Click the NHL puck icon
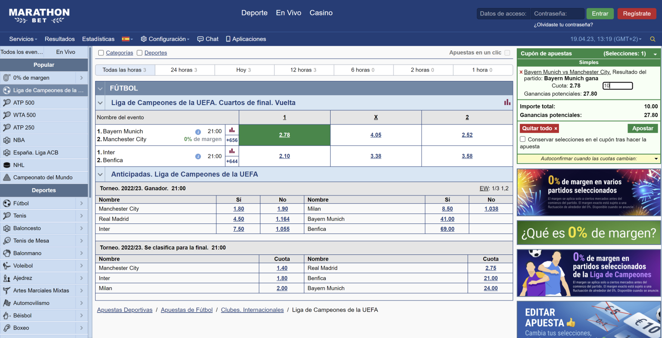The width and height of the screenshot is (662, 338). coord(6,165)
